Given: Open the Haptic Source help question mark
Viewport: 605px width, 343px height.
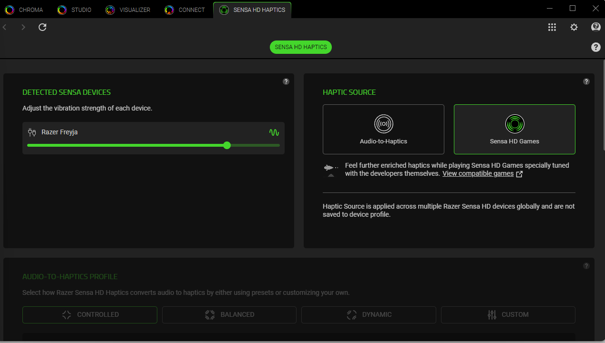Looking at the screenshot, I should tap(586, 81).
